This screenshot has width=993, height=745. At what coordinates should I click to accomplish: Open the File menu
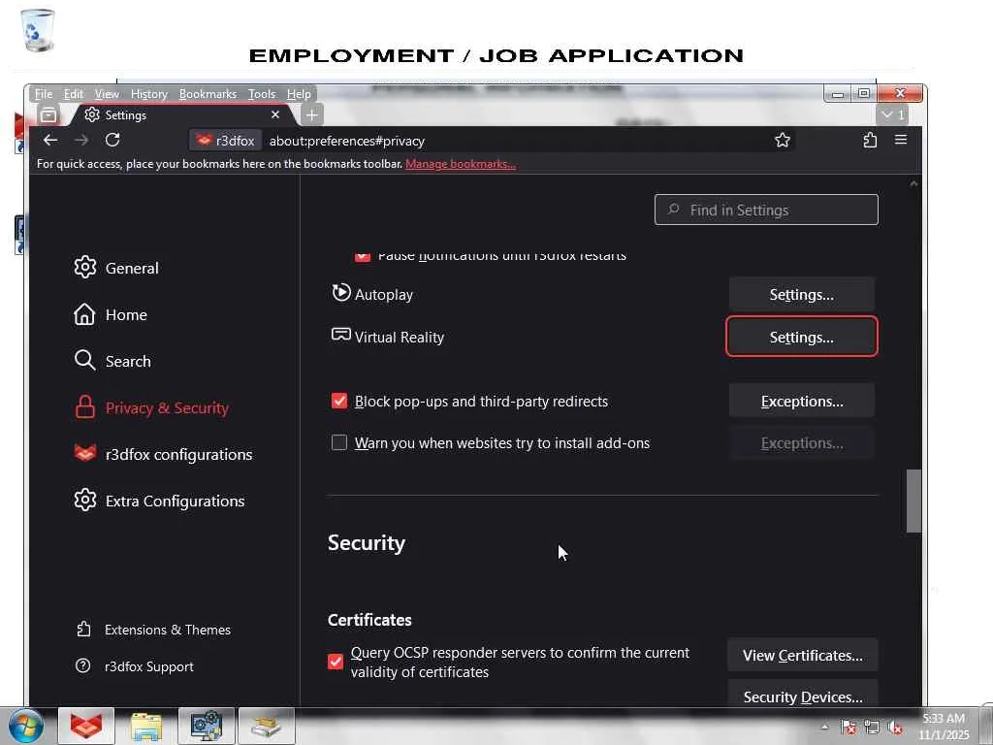pos(44,94)
